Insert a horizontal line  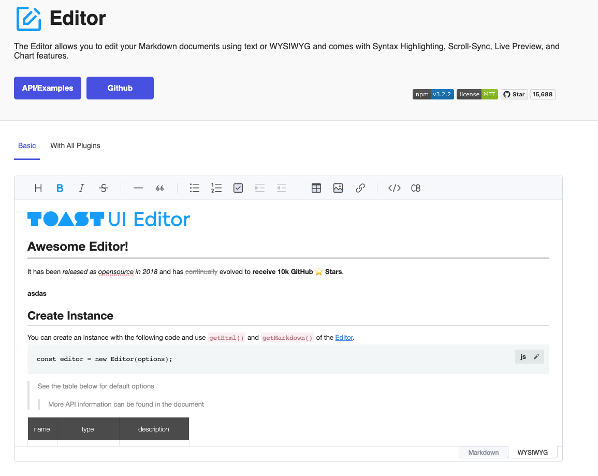point(138,188)
